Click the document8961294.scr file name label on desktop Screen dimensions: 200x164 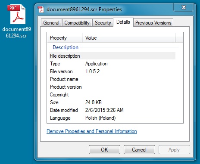click(16, 32)
